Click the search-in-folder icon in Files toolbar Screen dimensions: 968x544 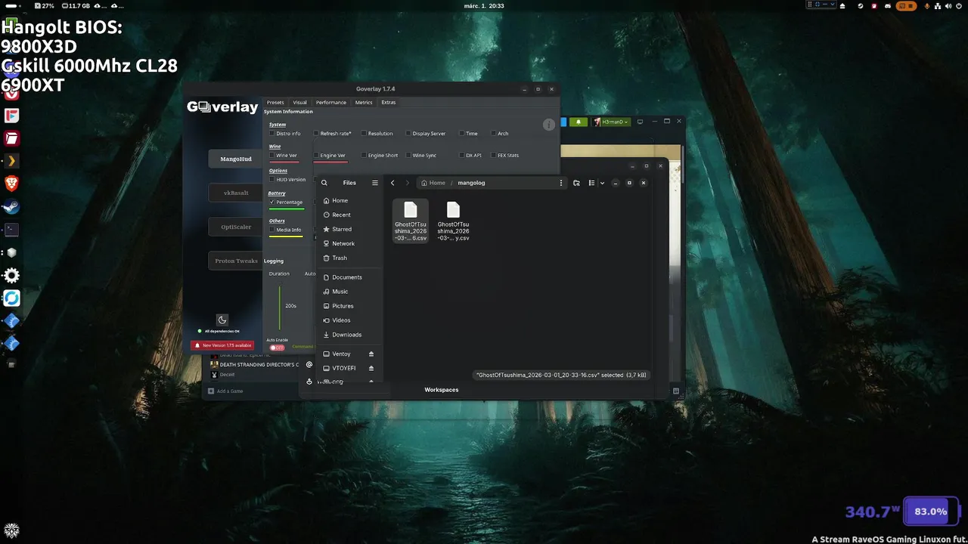[576, 183]
